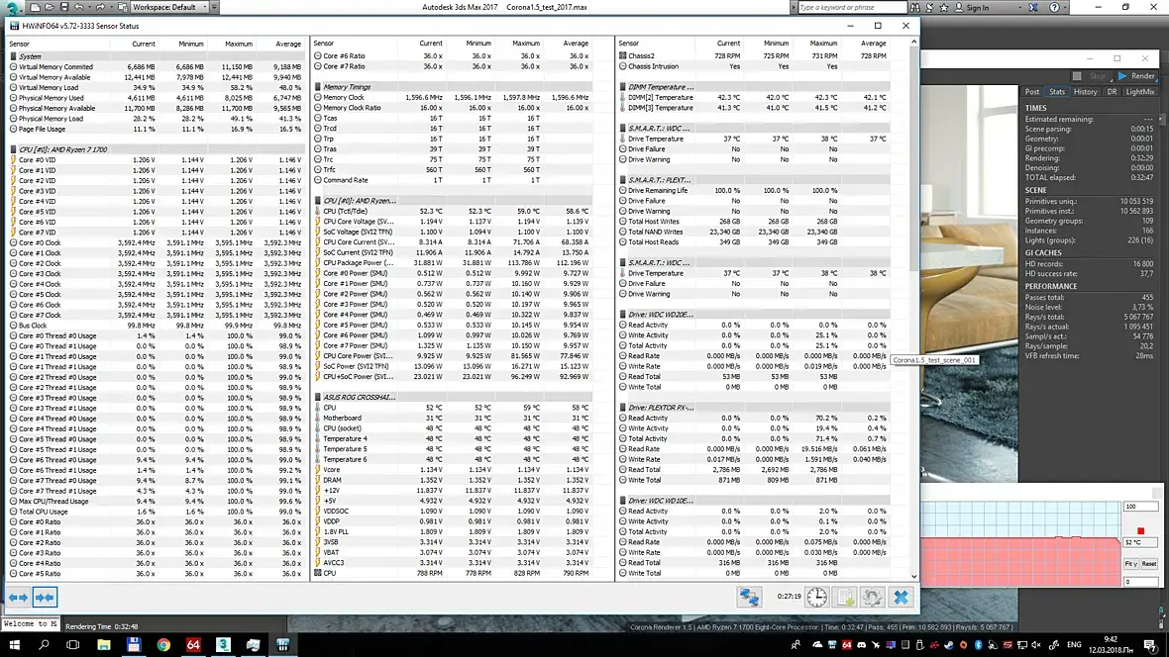
Task: Open the Workspace: Default dropdown
Action: (x=170, y=8)
